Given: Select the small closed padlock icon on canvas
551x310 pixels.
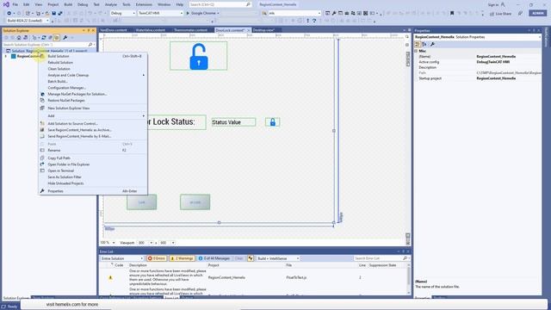Looking at the screenshot, I should tap(273, 122).
